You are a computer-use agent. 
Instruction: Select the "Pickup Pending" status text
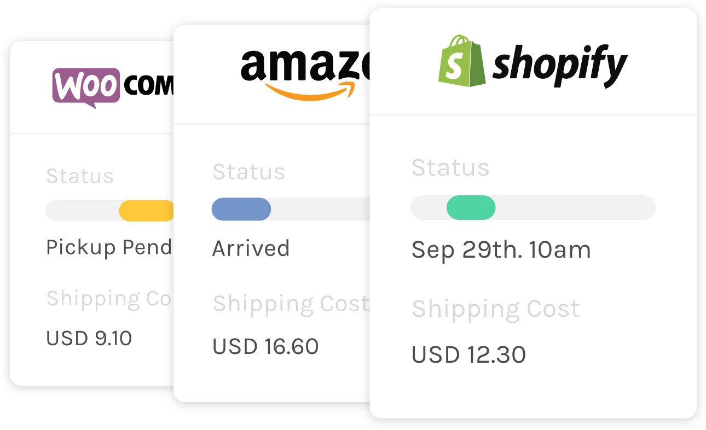click(109, 248)
